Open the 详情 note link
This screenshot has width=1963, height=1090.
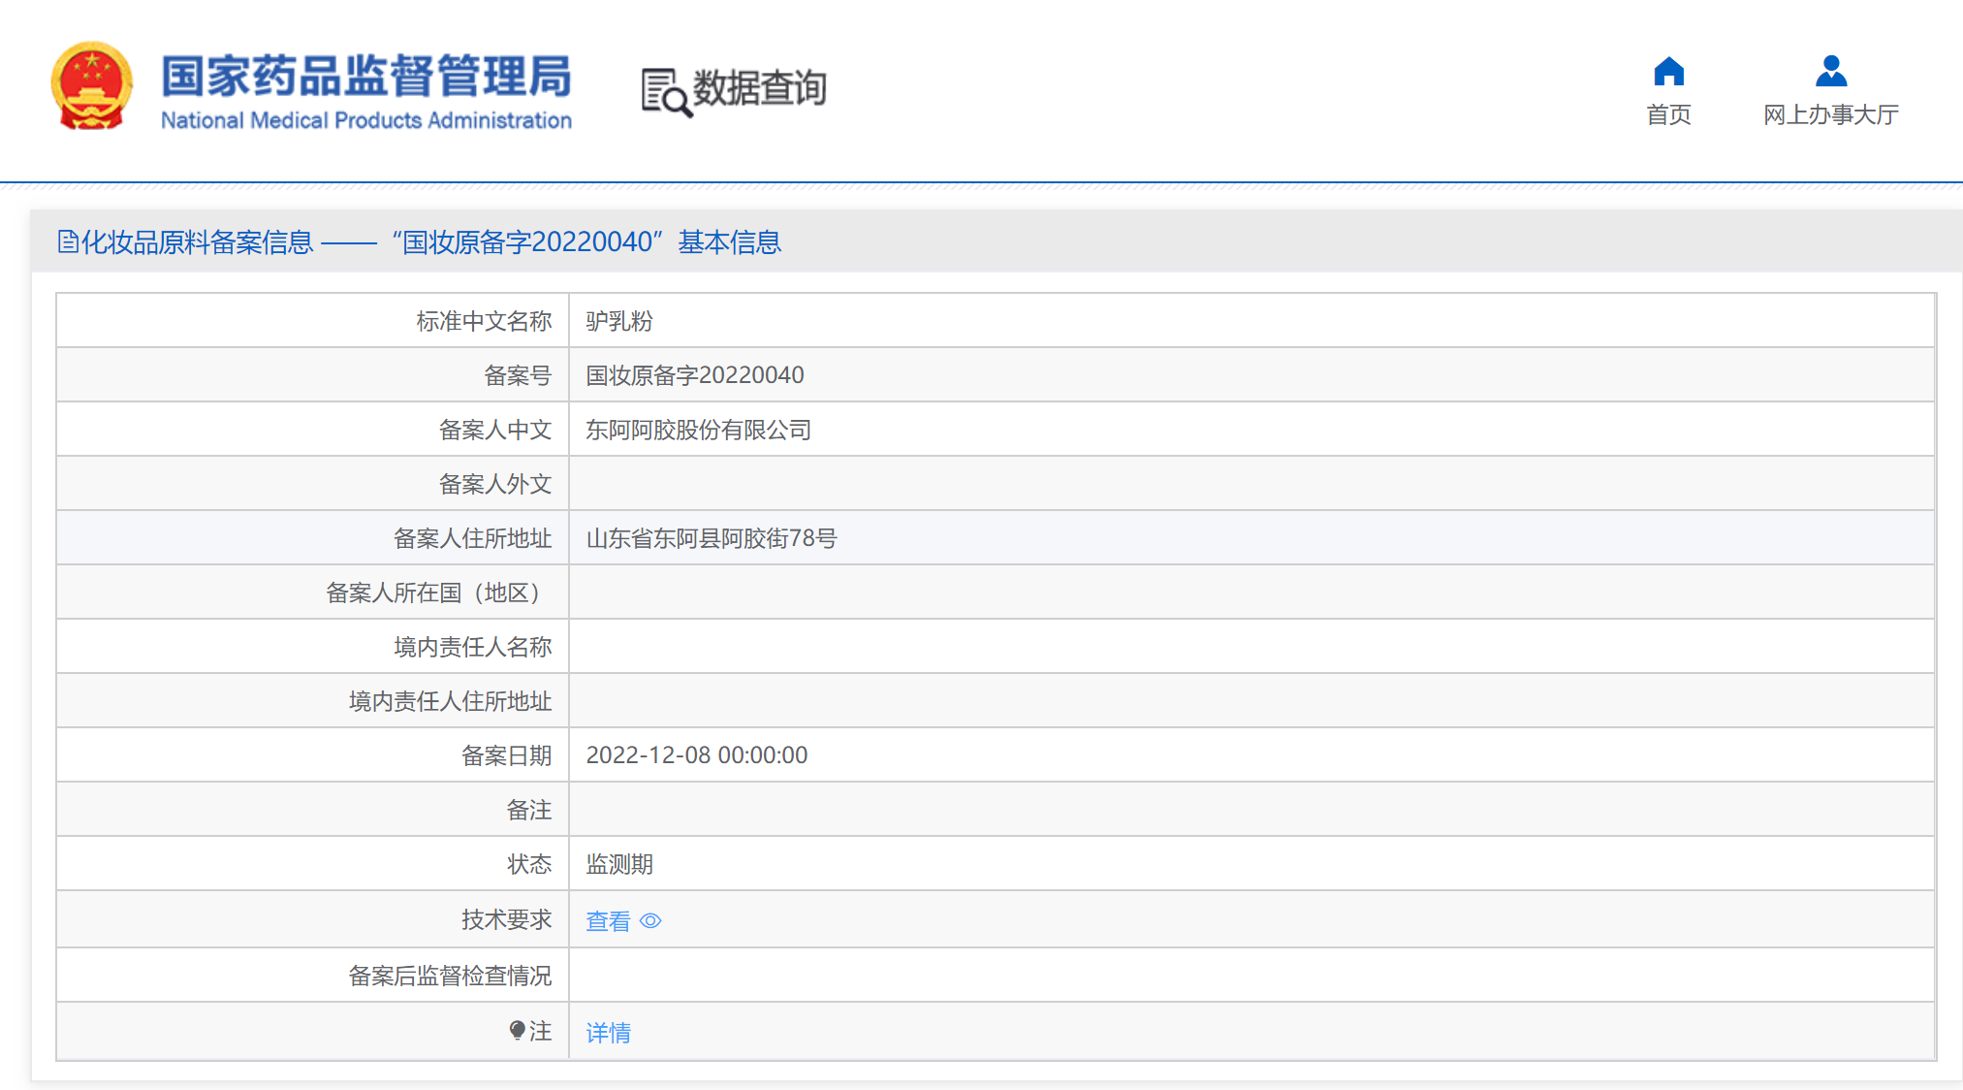608,1032
